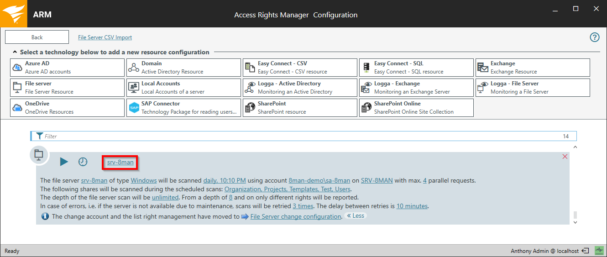The image size is (607, 257).
Task: Click the srv-8man link in description sentence
Action: point(94,180)
